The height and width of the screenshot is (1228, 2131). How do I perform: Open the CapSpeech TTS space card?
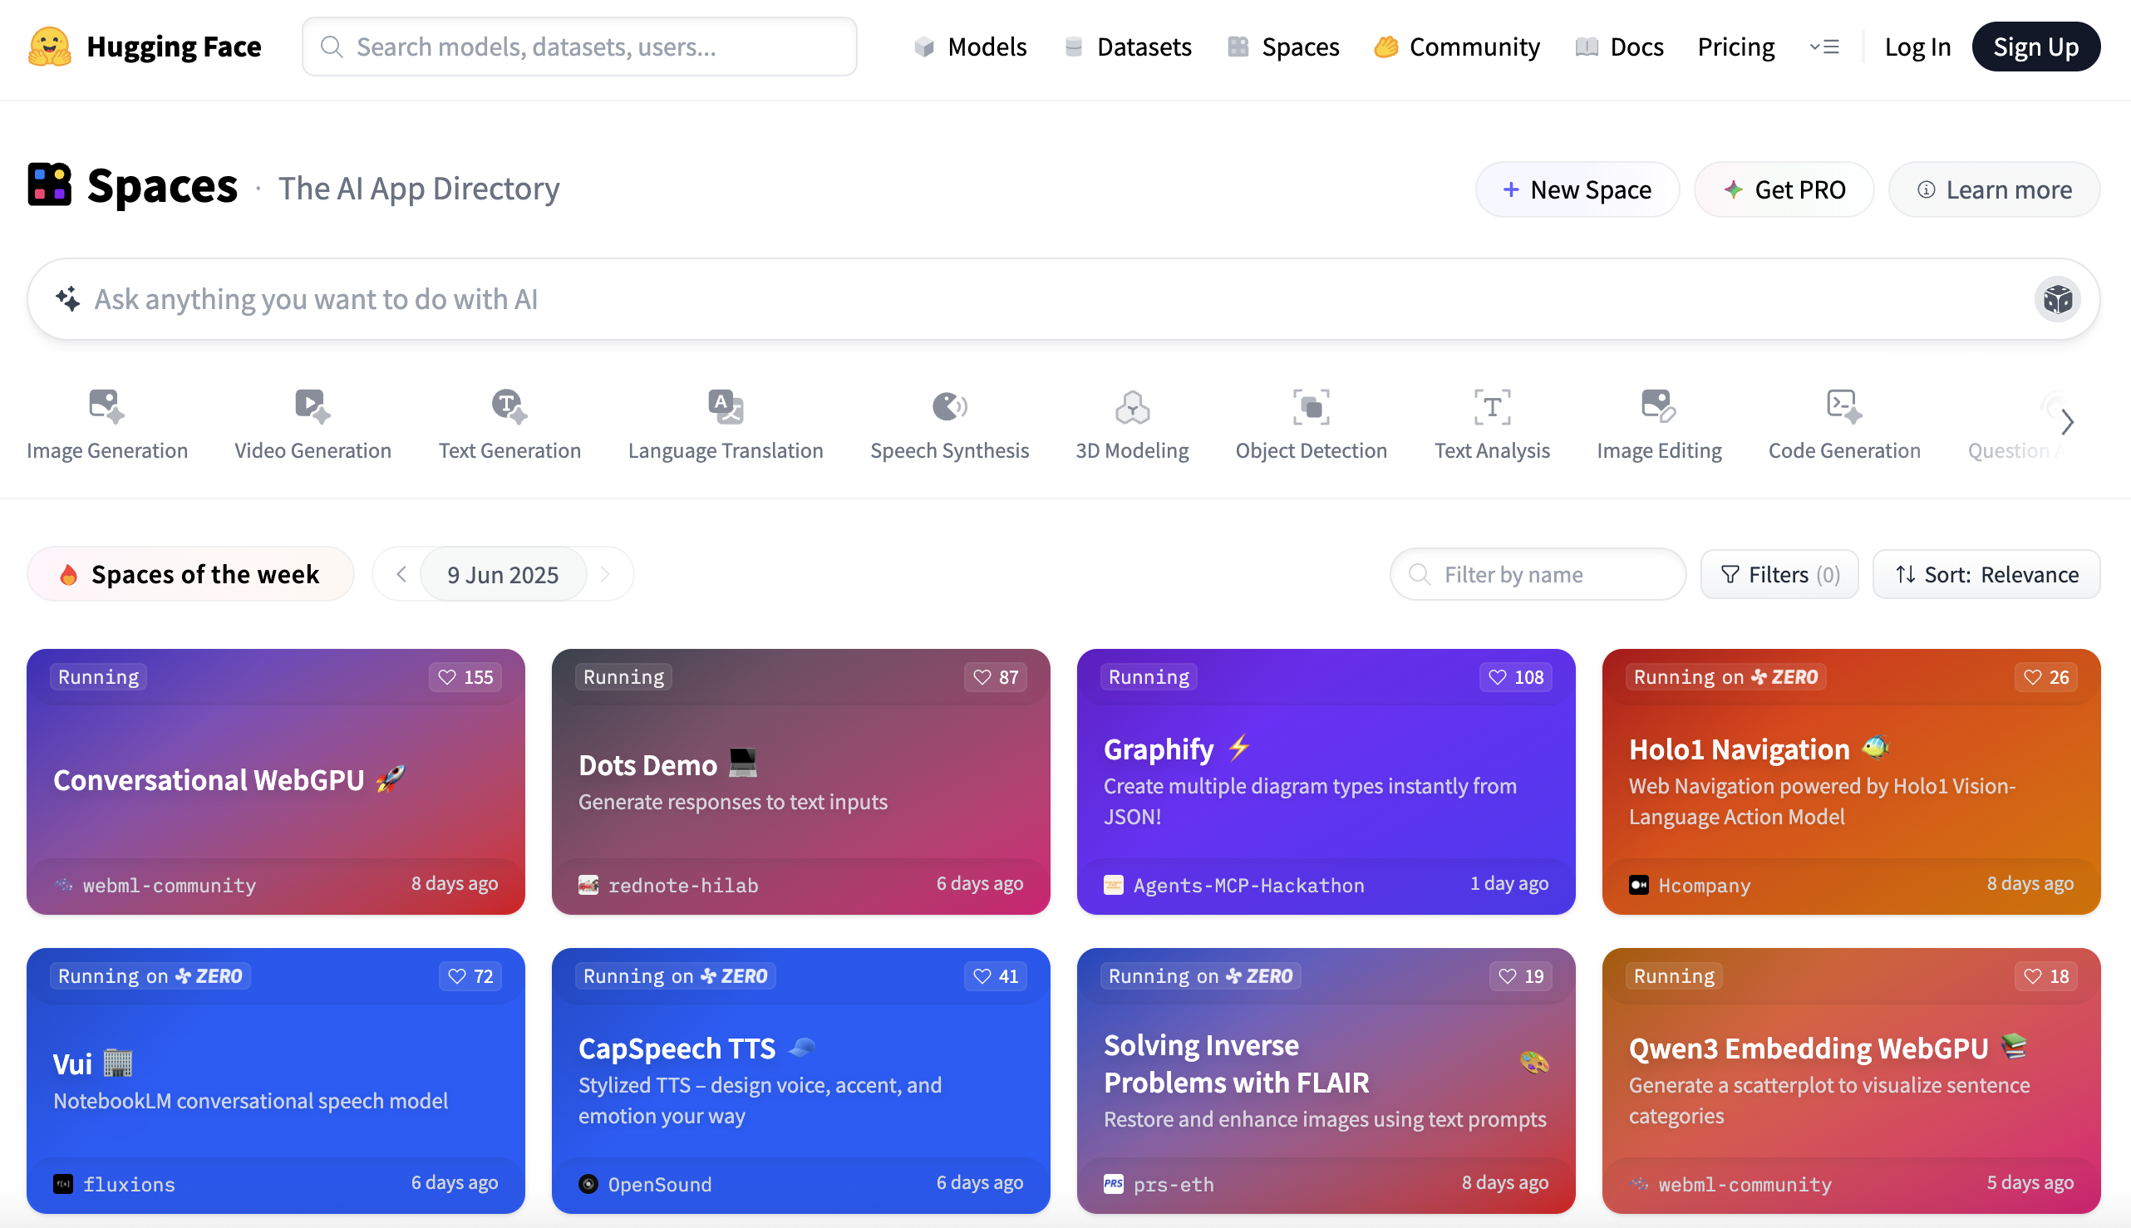[800, 1080]
